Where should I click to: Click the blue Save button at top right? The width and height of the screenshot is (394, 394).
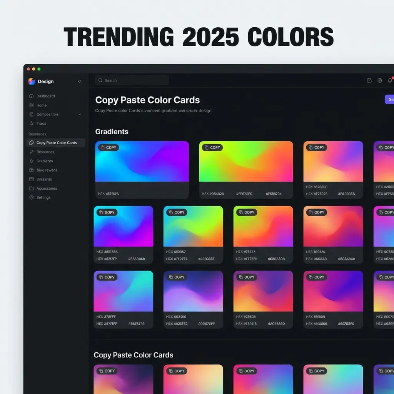[389, 99]
